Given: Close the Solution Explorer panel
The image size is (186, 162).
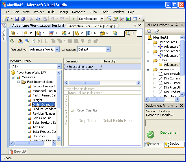Looking at the screenshot, I should coord(181,25).
